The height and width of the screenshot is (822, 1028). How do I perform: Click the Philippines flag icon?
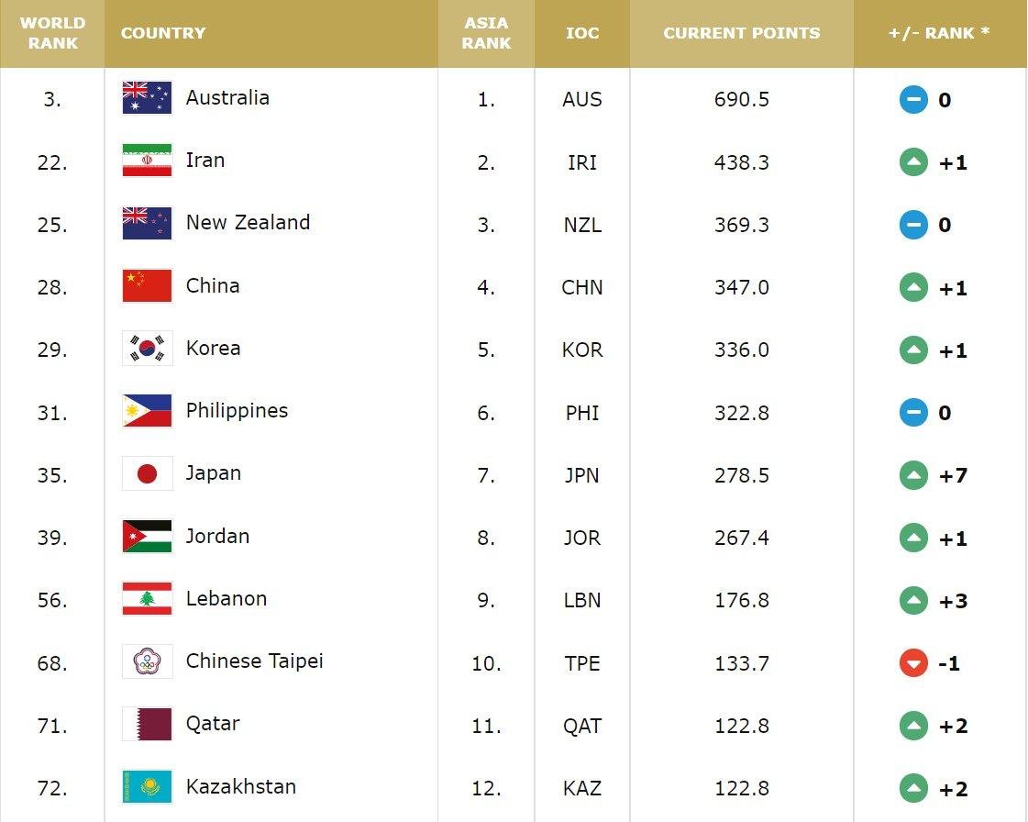(x=147, y=411)
